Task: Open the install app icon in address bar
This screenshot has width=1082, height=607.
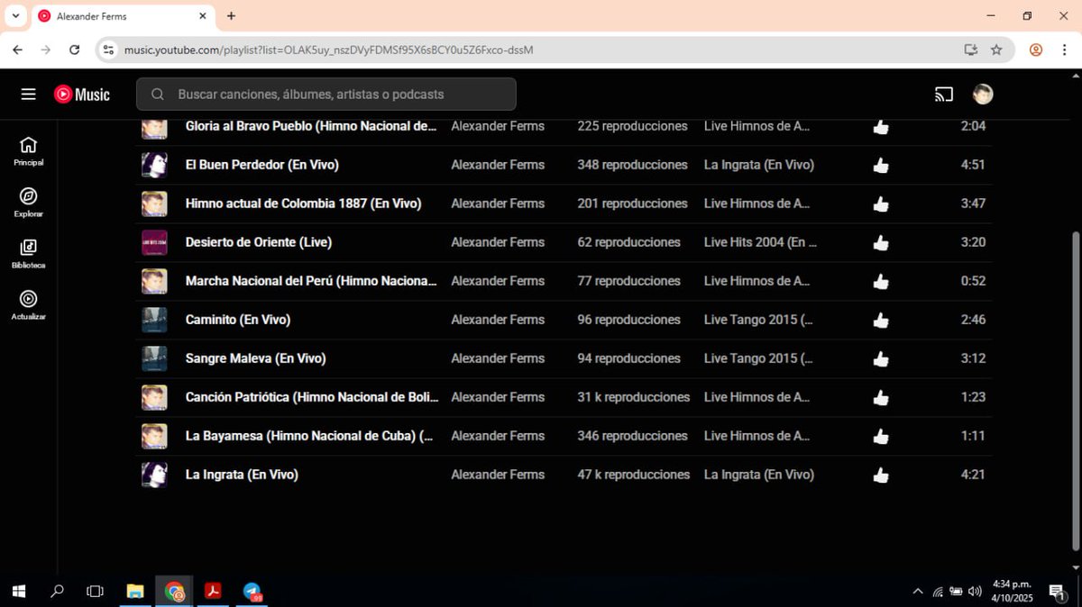Action: (971, 50)
